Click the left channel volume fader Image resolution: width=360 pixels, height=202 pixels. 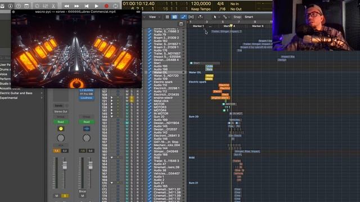click(x=65, y=166)
